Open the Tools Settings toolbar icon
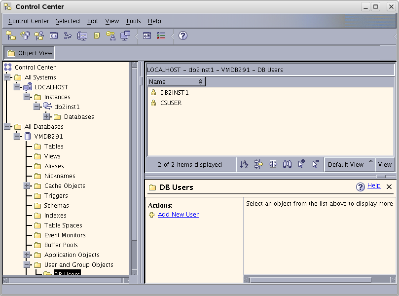Viewport: 399px width, 296px height. [x=147, y=36]
